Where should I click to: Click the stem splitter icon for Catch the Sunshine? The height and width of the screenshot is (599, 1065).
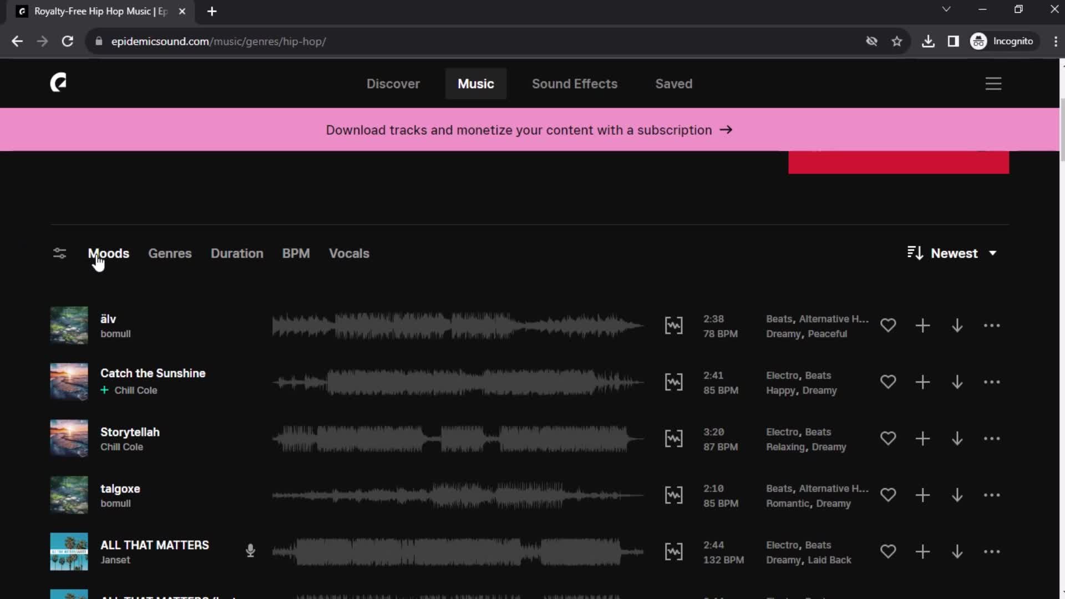(674, 382)
